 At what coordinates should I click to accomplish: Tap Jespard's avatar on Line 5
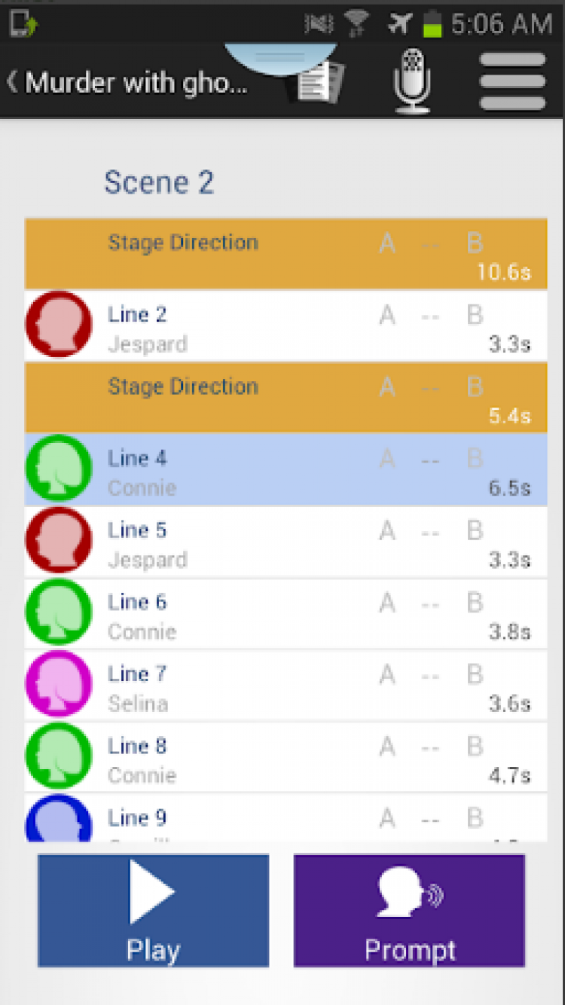click(x=58, y=540)
